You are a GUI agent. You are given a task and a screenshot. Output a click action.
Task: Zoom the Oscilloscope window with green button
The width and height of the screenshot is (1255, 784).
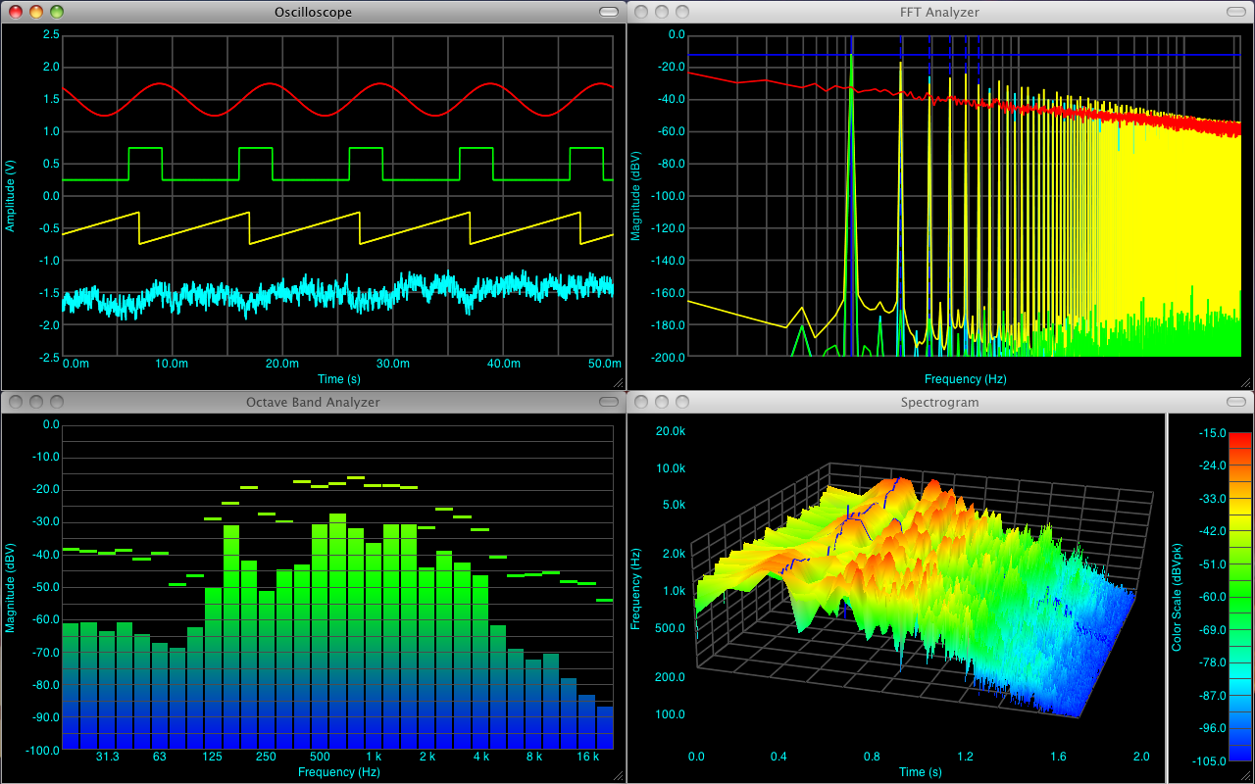[57, 12]
